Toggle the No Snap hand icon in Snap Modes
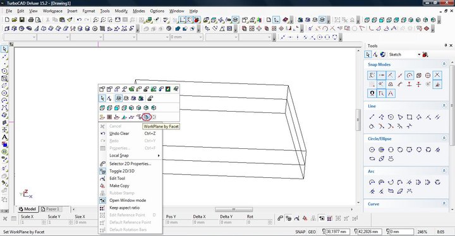This screenshot has height=236, width=455. 372,75
